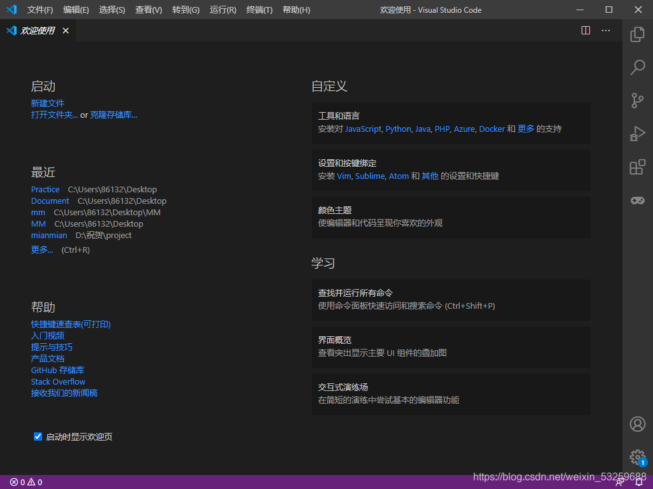Open 快捷键速查表(可打印) link
This screenshot has width=653, height=489.
click(71, 324)
